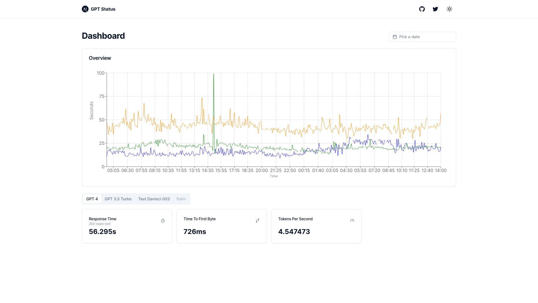
Task: Toggle dark mode with the theme switcher
Action: pyautogui.click(x=449, y=9)
